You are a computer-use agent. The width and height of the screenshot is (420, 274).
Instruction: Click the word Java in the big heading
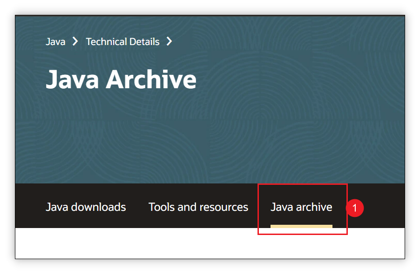(72, 79)
